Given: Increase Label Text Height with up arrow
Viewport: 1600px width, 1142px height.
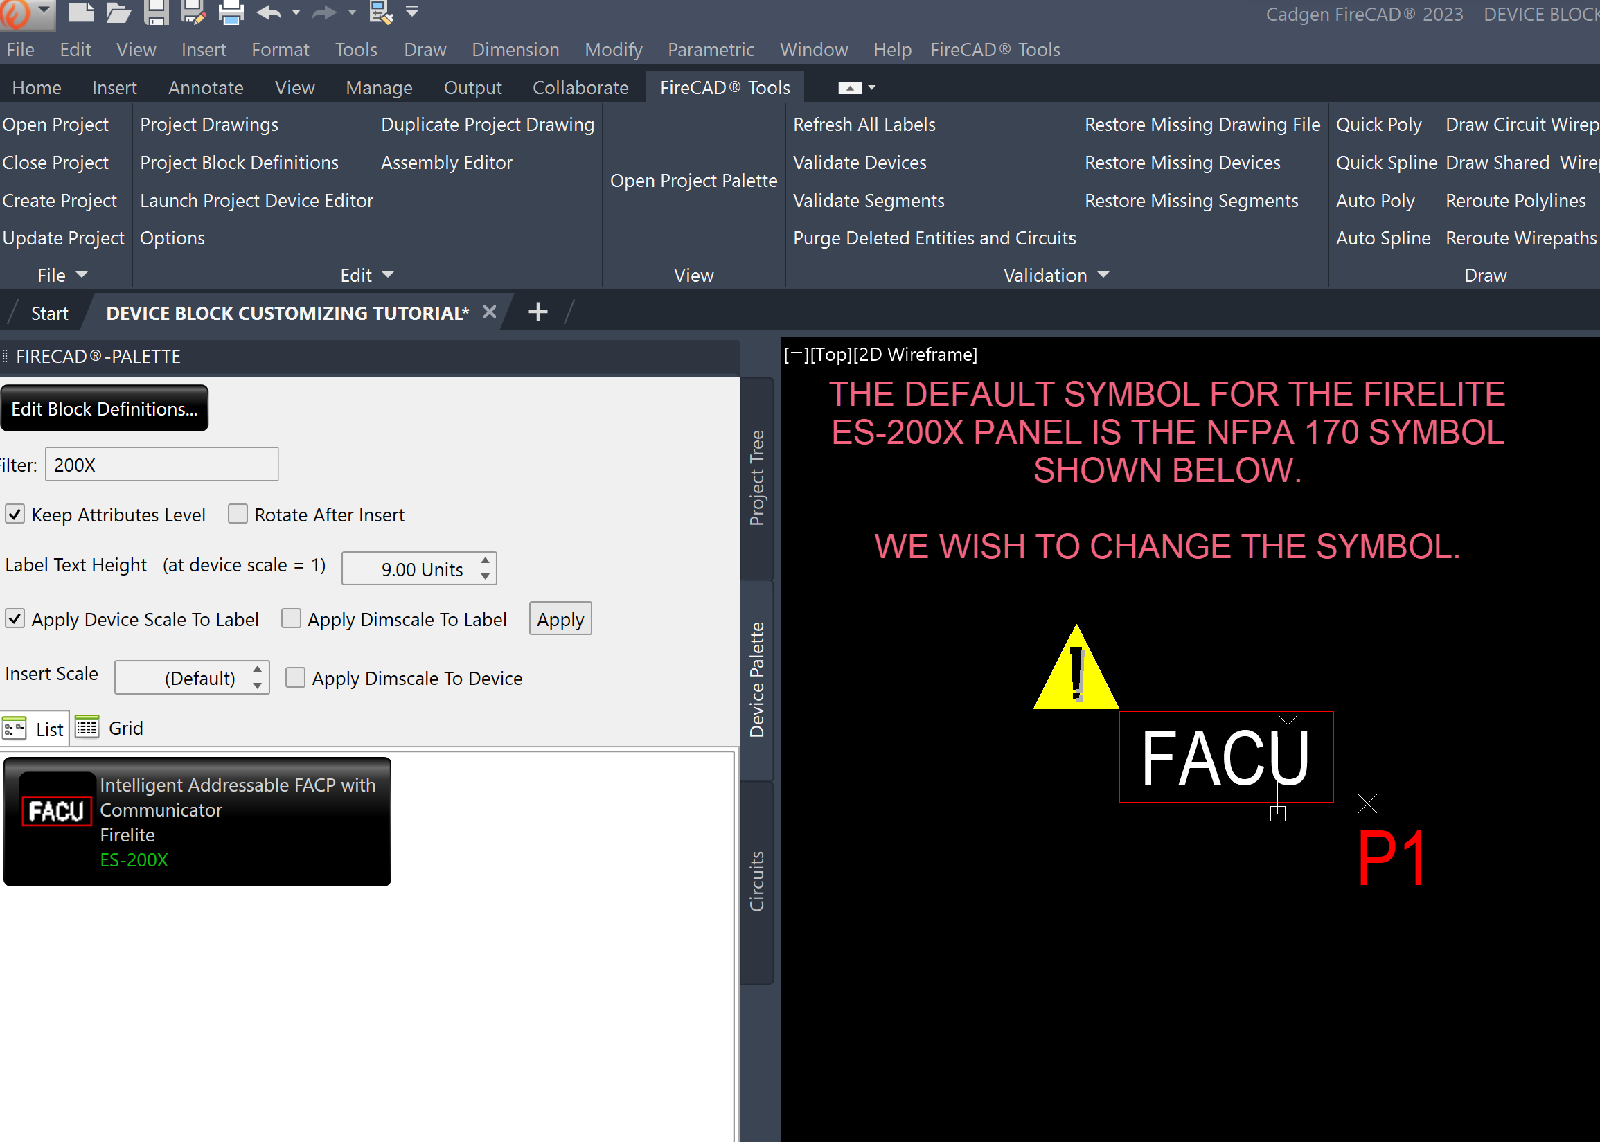Looking at the screenshot, I should 486,560.
